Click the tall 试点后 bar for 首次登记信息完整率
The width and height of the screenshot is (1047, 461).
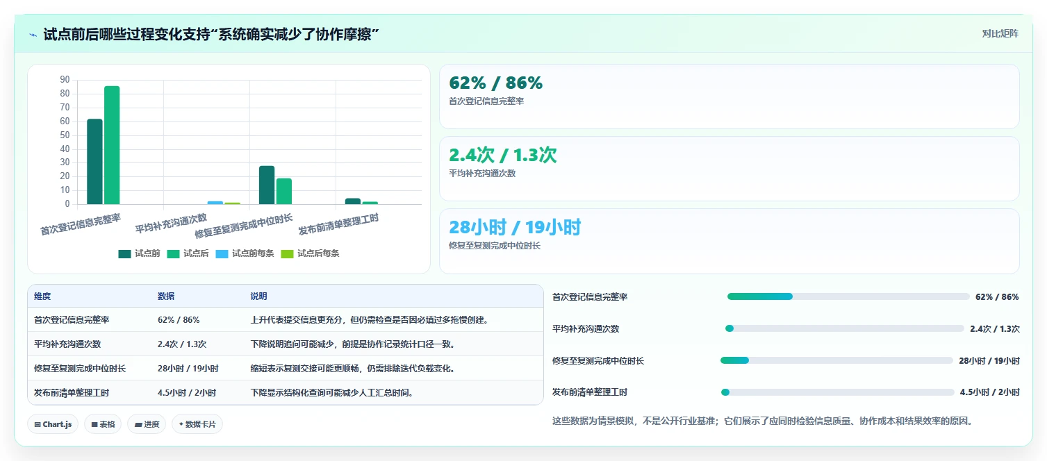[112, 145]
